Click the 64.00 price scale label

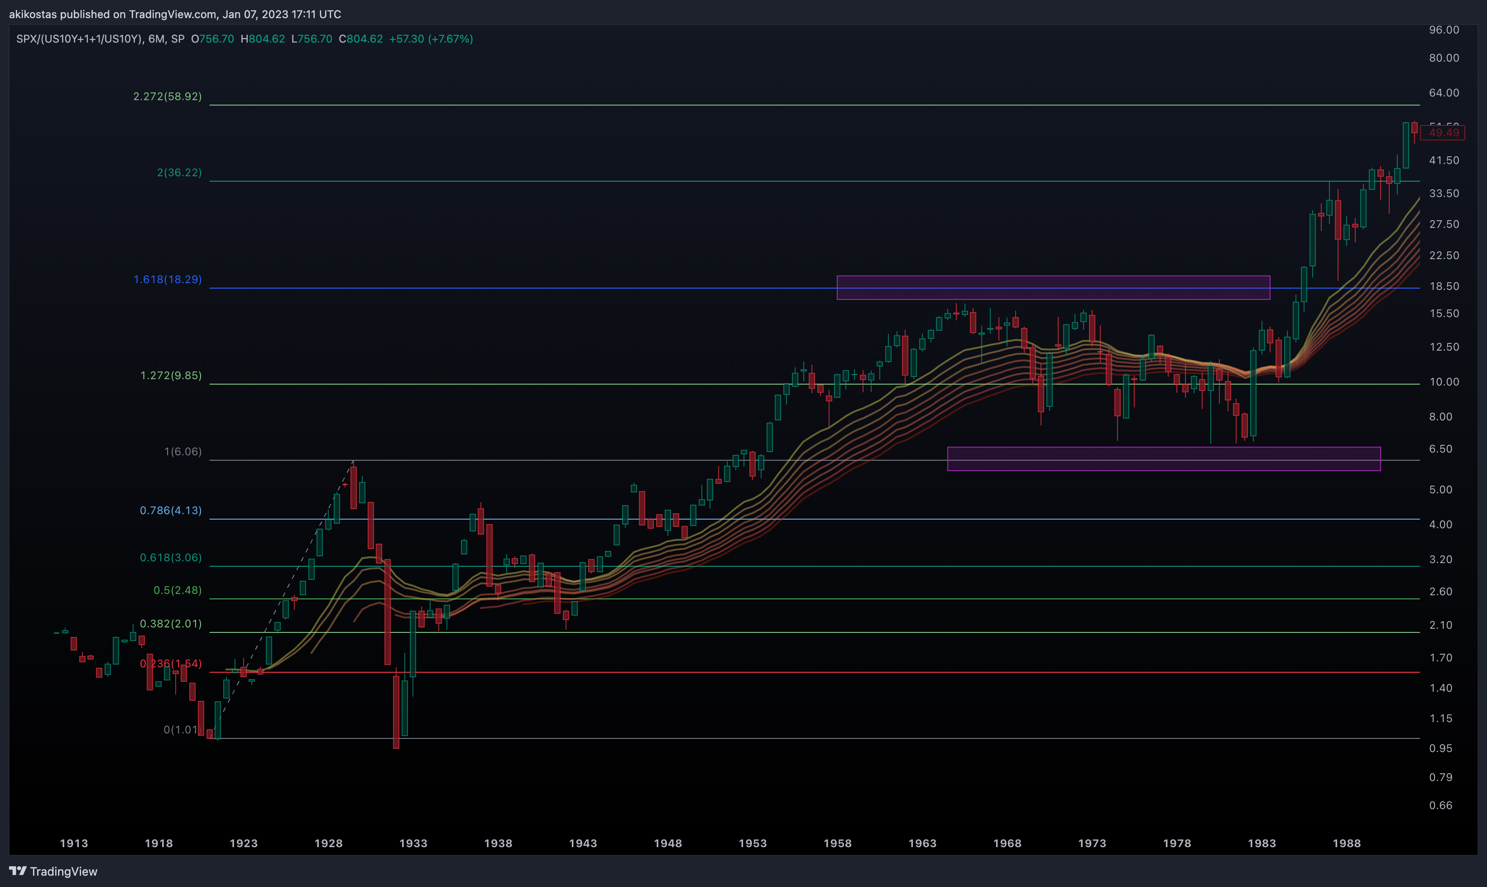(x=1444, y=93)
